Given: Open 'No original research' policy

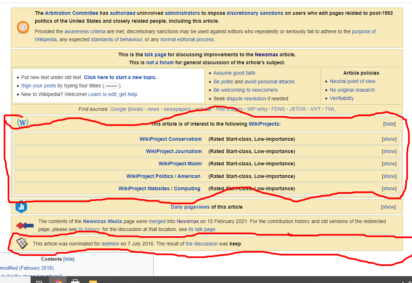Looking at the screenshot, I should pyautogui.click(x=352, y=90).
